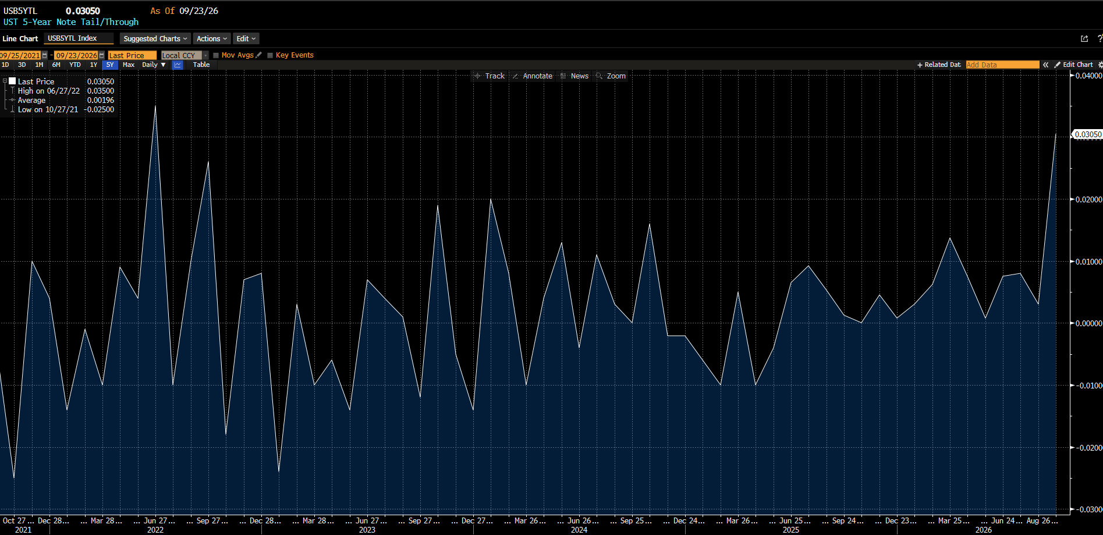
Task: Toggle the Key Events checkbox
Action: 270,55
